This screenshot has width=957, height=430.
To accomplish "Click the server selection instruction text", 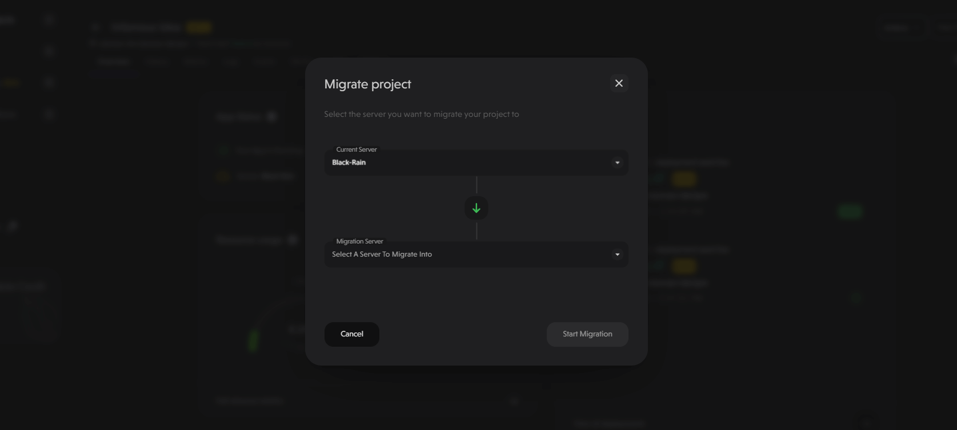I will [x=422, y=114].
